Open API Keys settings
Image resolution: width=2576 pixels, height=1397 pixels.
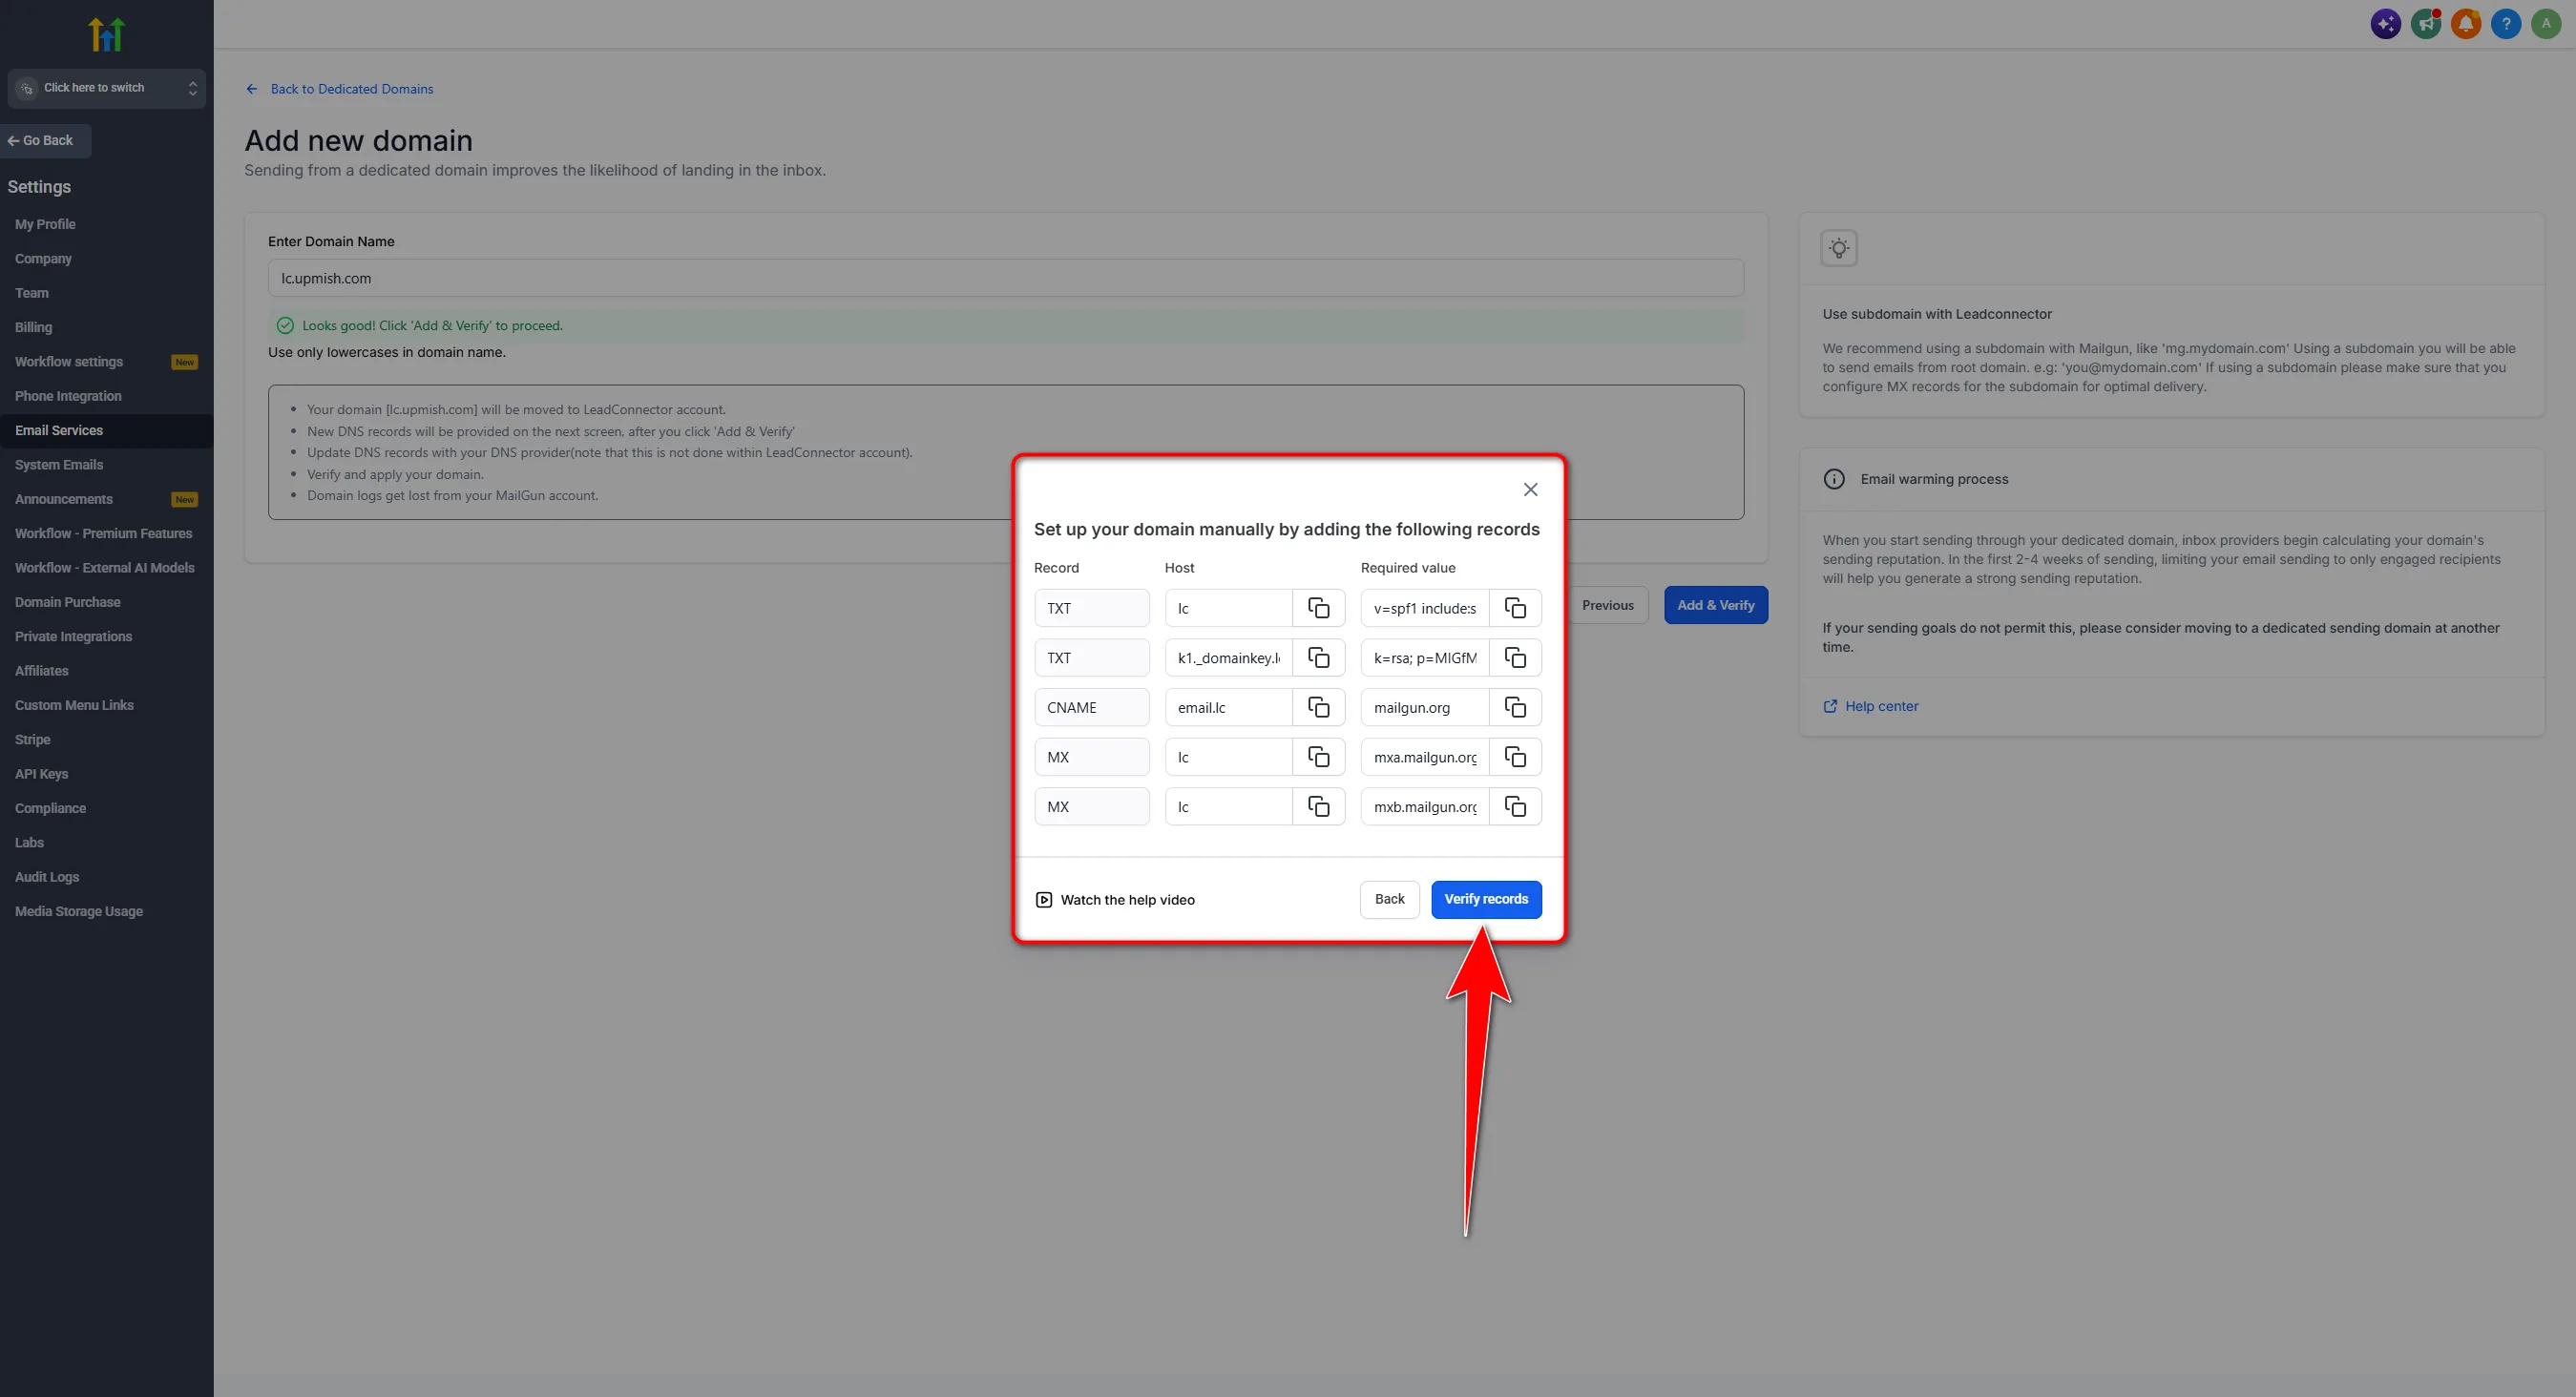point(41,774)
